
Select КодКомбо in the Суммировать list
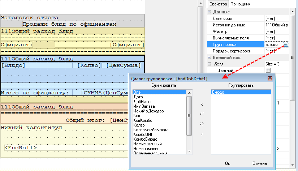(143, 120)
